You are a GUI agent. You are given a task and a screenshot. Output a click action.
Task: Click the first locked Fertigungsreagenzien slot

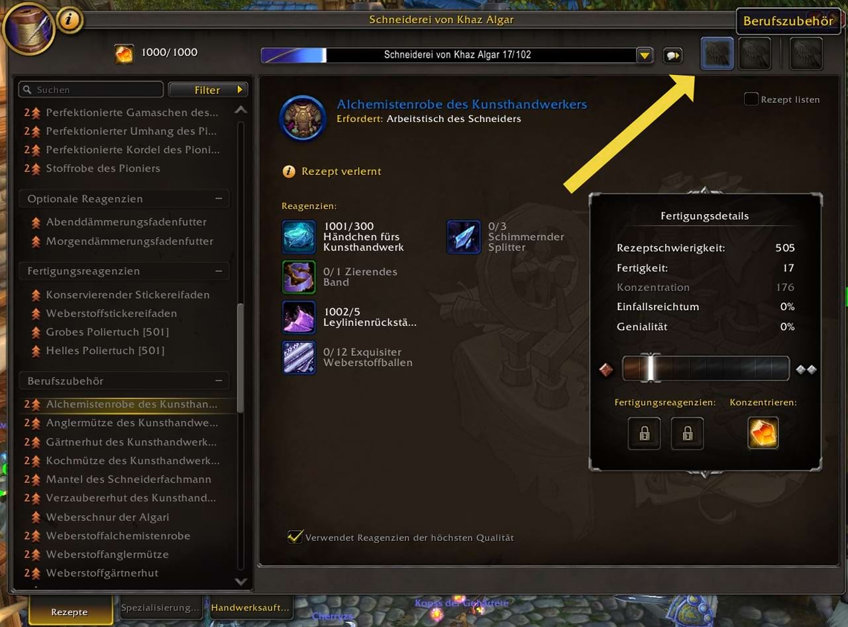(644, 433)
